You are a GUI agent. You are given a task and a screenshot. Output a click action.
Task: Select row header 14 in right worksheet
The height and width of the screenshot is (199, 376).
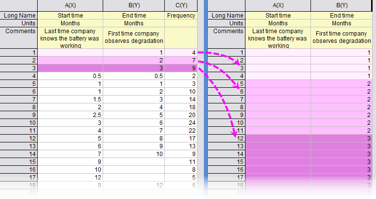226,154
